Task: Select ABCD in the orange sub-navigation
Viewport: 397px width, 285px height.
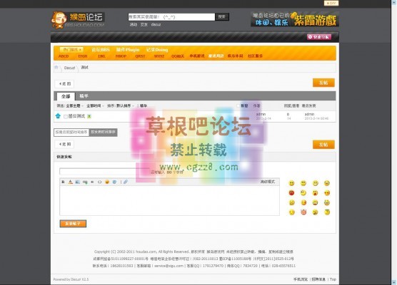Action: tap(64, 56)
